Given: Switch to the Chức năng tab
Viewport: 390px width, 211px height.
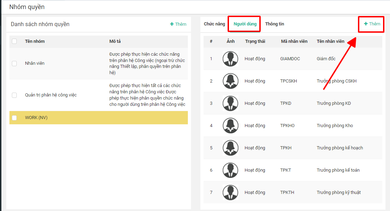Looking at the screenshot, I should (214, 24).
